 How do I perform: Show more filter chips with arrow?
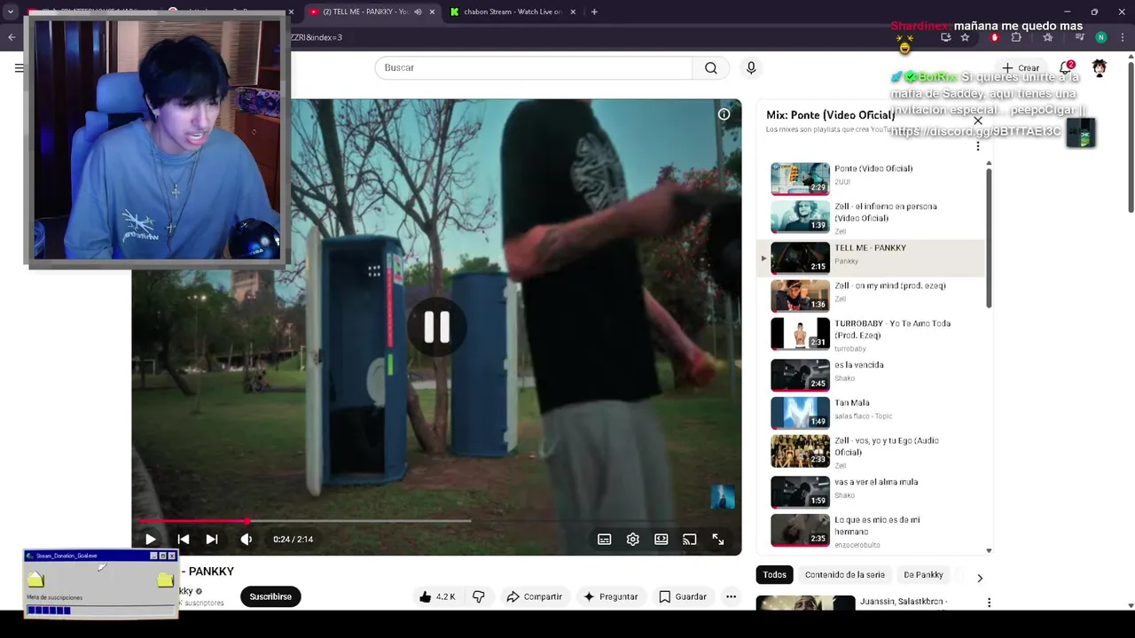tap(980, 578)
